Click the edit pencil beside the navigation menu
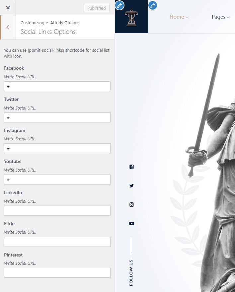235x292 pixels. pos(153,5)
